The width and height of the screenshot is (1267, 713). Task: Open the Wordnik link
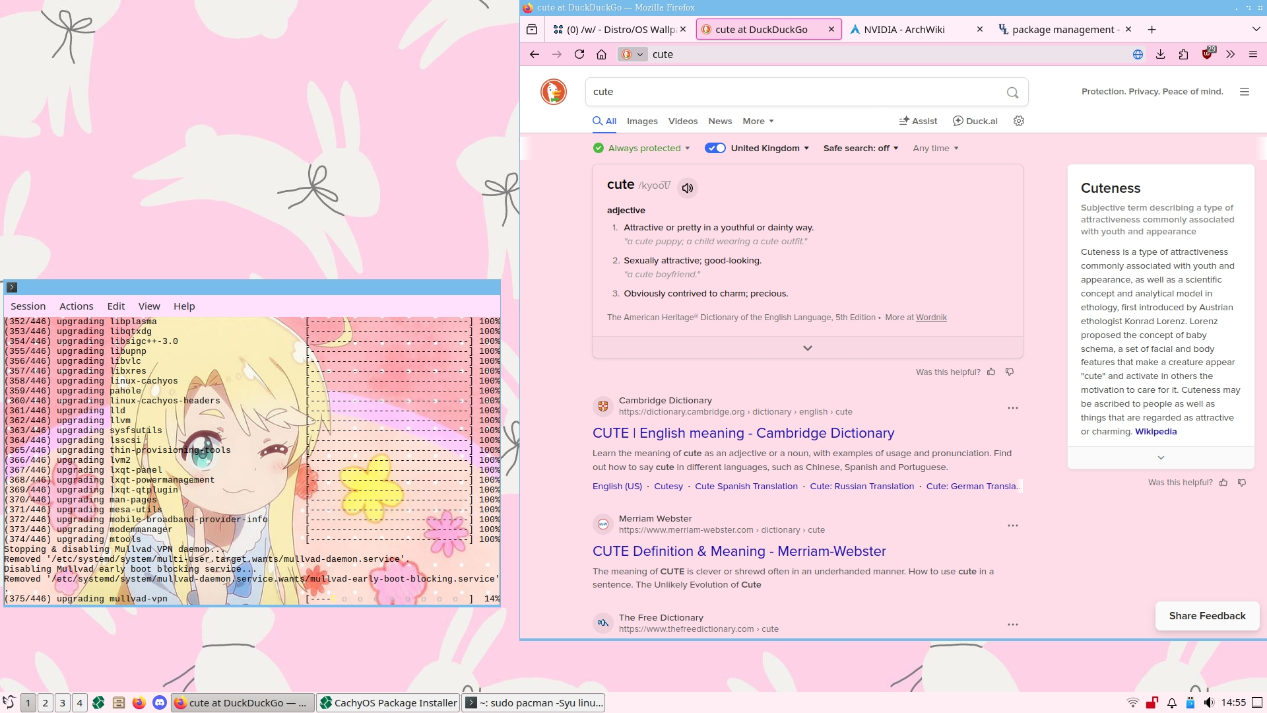click(931, 318)
